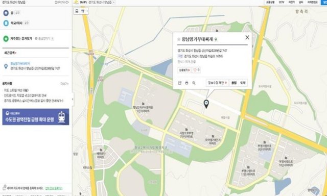Expand the weather location dropdown arrow
The height and width of the screenshot is (196, 327).
(113, 2)
